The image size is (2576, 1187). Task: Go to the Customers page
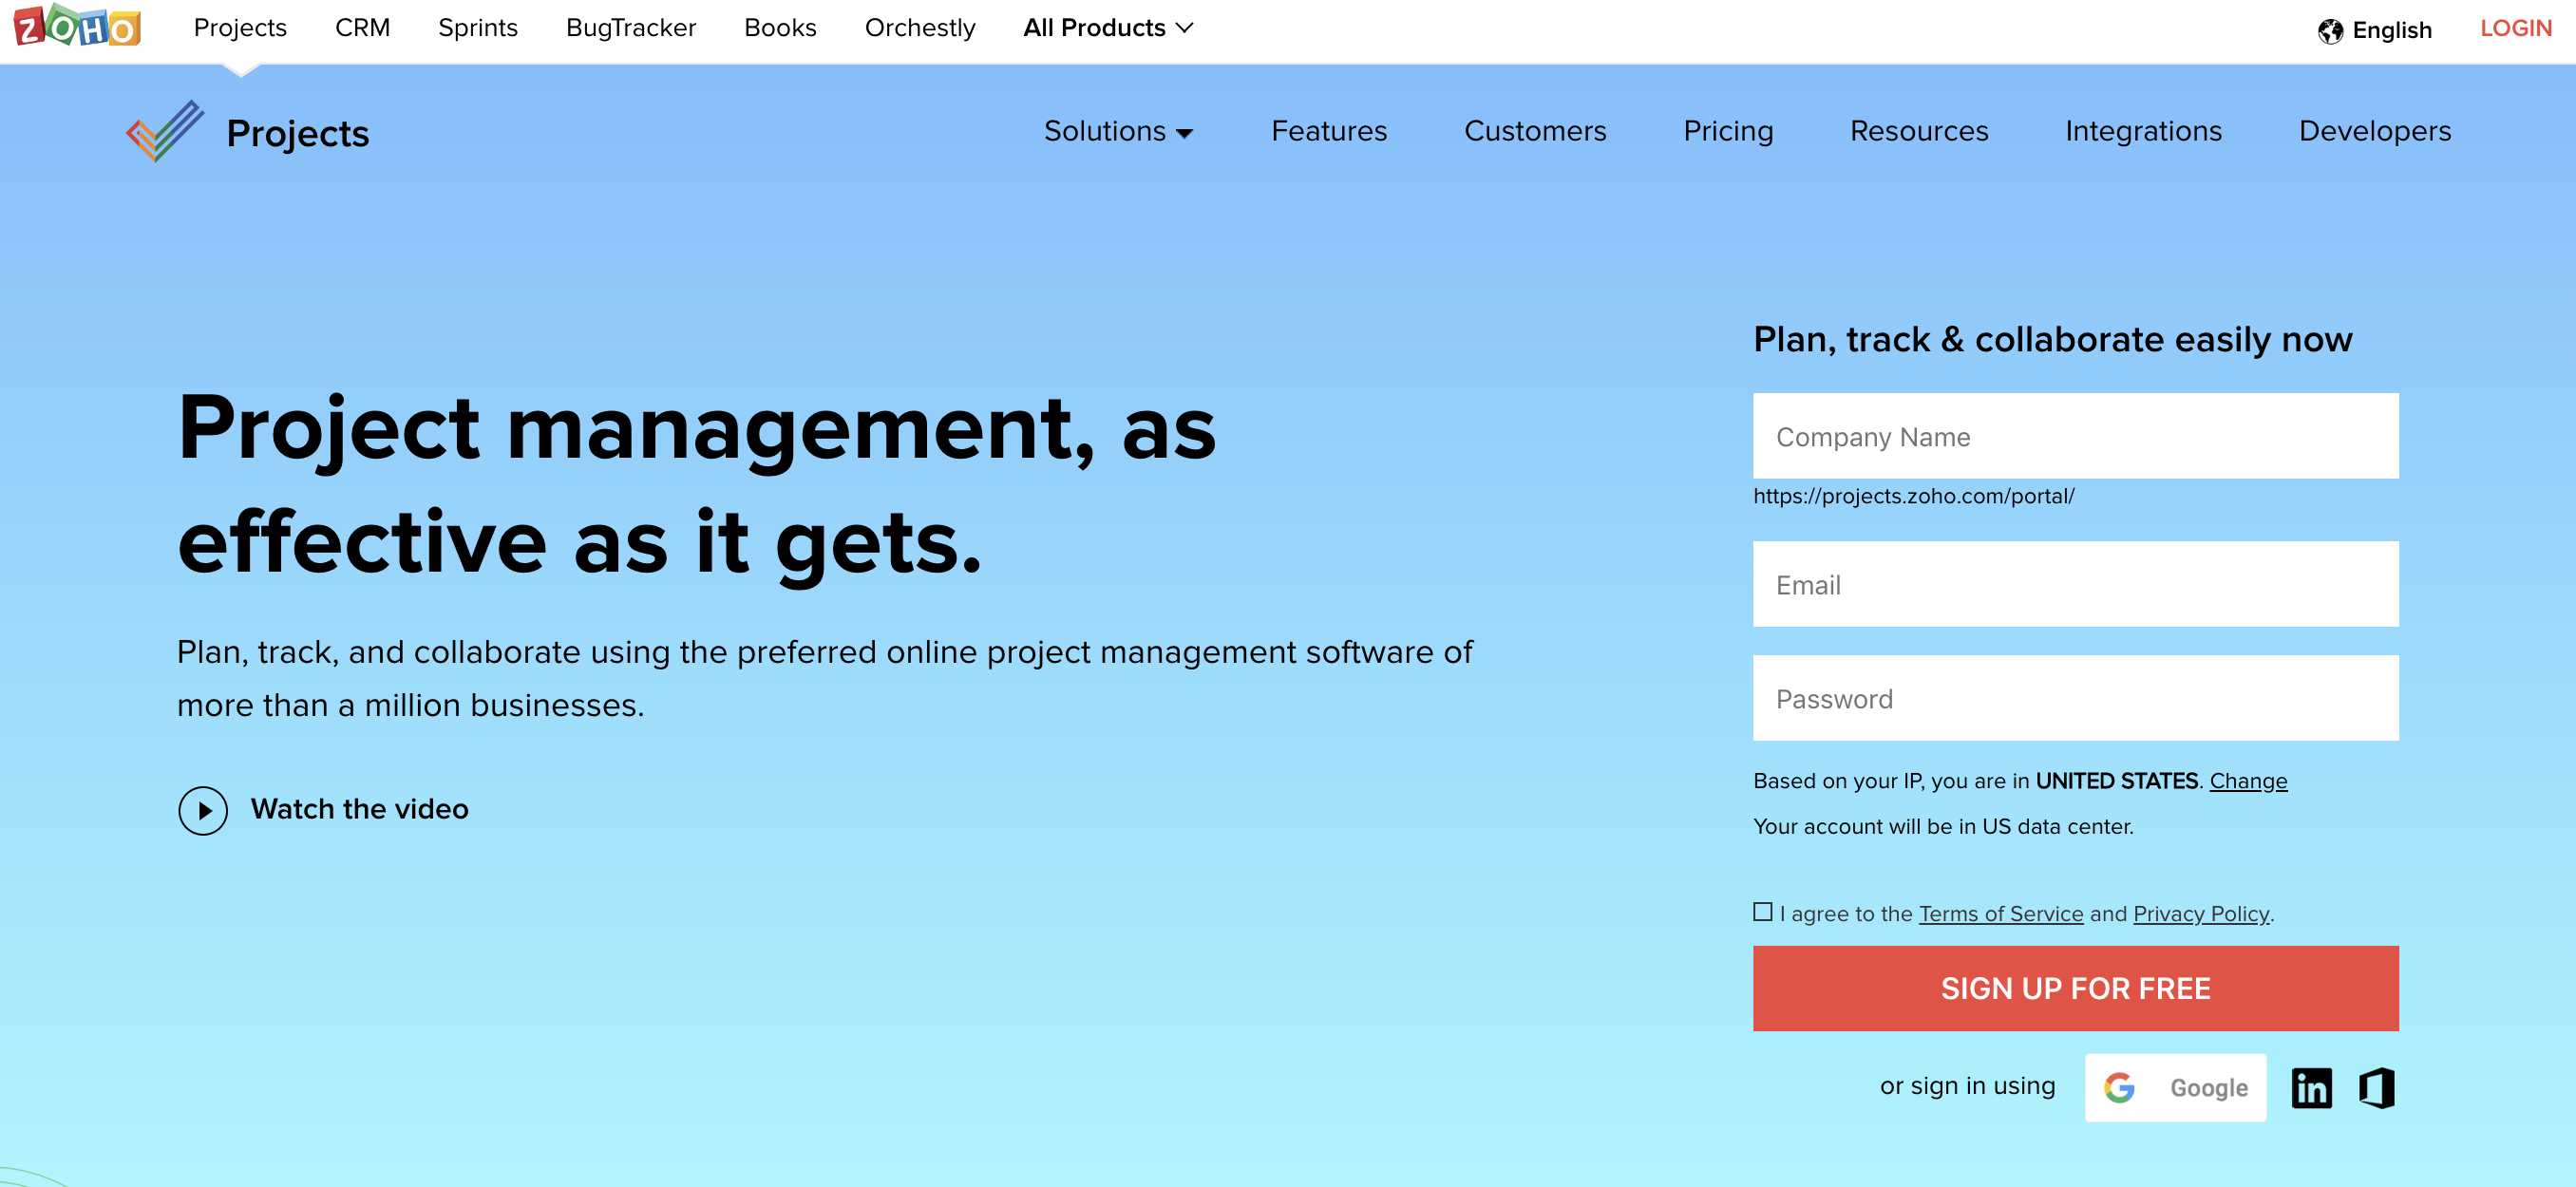[1535, 131]
